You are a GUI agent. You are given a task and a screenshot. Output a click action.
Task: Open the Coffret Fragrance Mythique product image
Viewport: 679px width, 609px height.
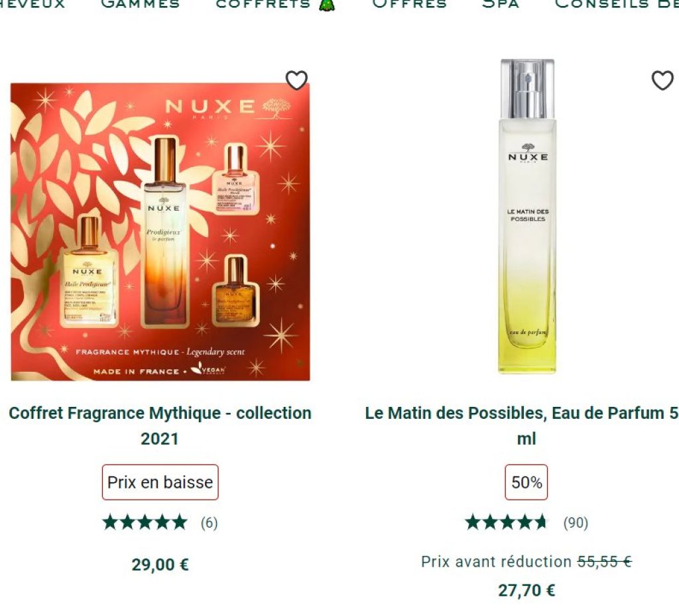pos(160,231)
